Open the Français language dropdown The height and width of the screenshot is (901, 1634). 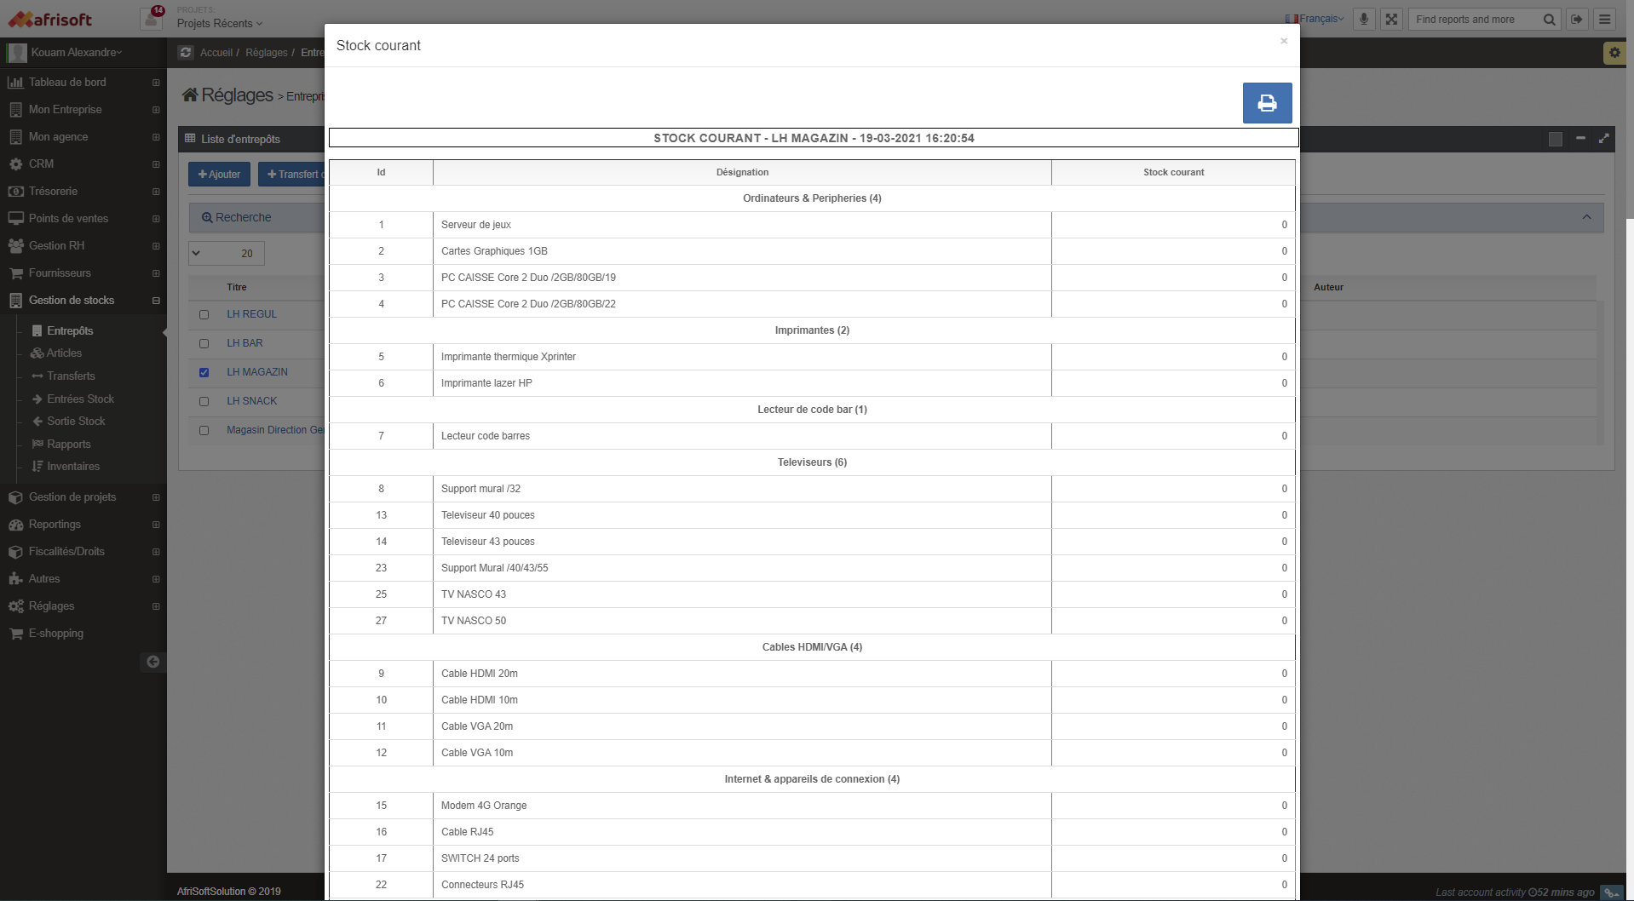pyautogui.click(x=1315, y=19)
